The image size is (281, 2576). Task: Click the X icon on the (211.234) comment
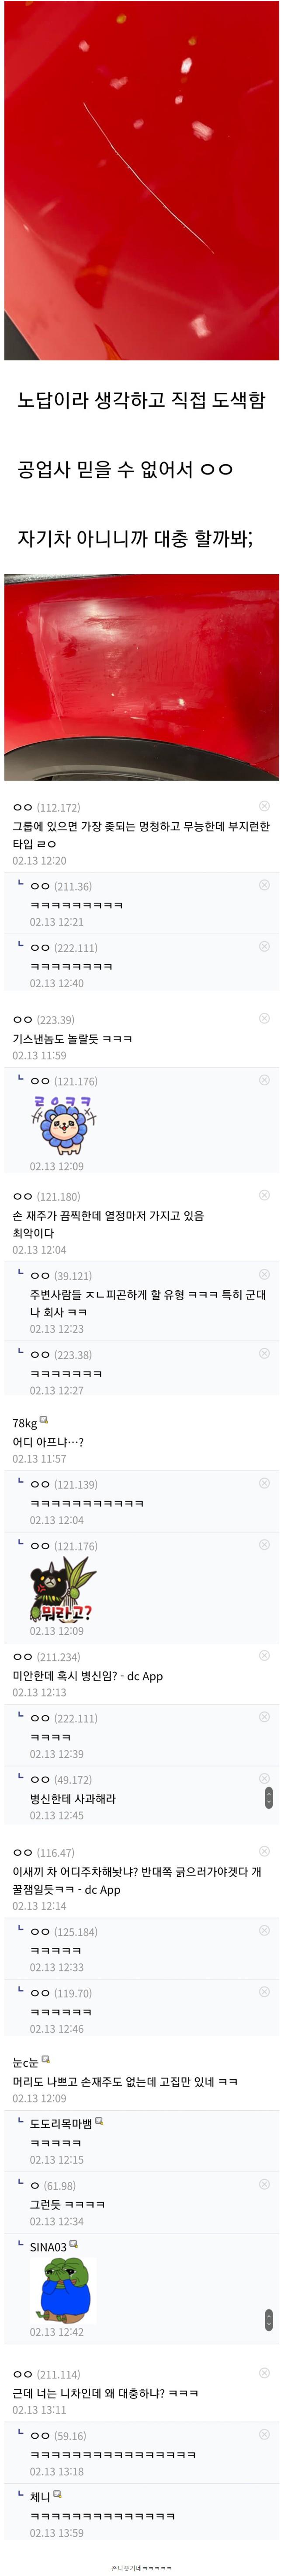(x=264, y=1655)
